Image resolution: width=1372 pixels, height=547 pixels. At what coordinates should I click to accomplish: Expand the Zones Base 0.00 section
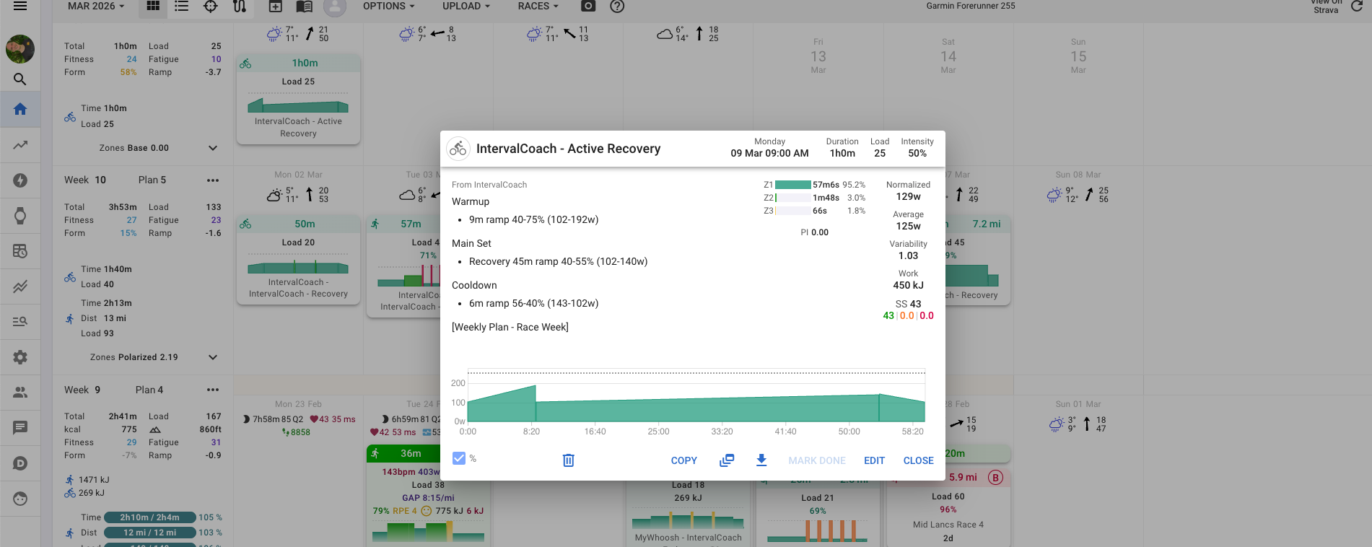213,148
